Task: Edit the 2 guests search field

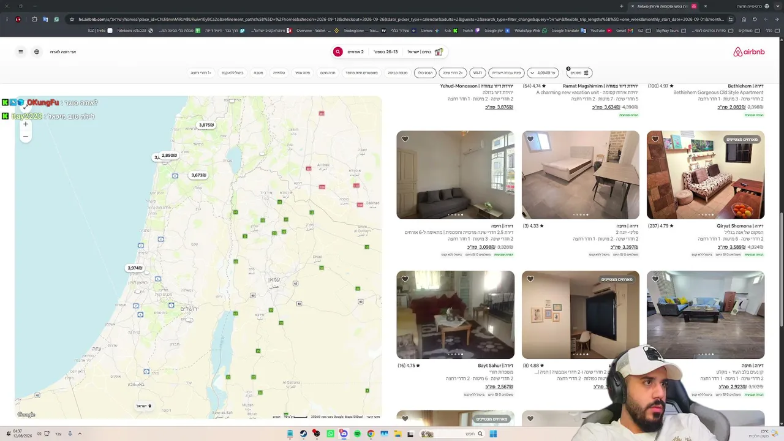Action: click(356, 52)
